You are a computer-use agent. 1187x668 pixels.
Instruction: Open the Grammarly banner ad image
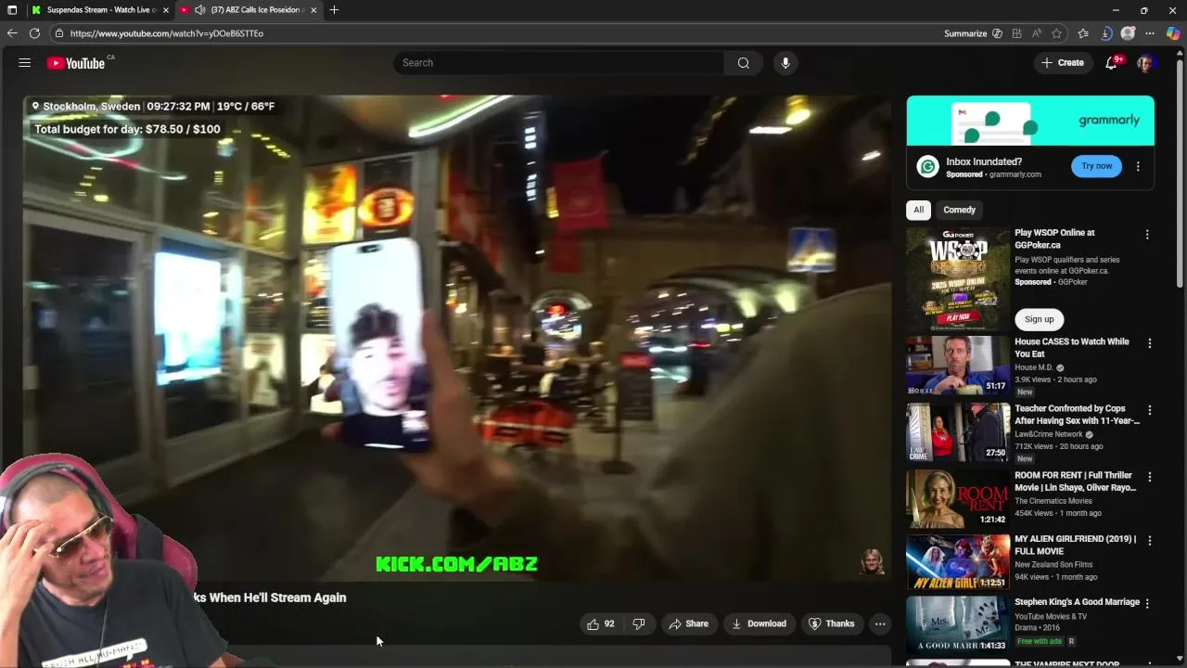[x=1030, y=121]
